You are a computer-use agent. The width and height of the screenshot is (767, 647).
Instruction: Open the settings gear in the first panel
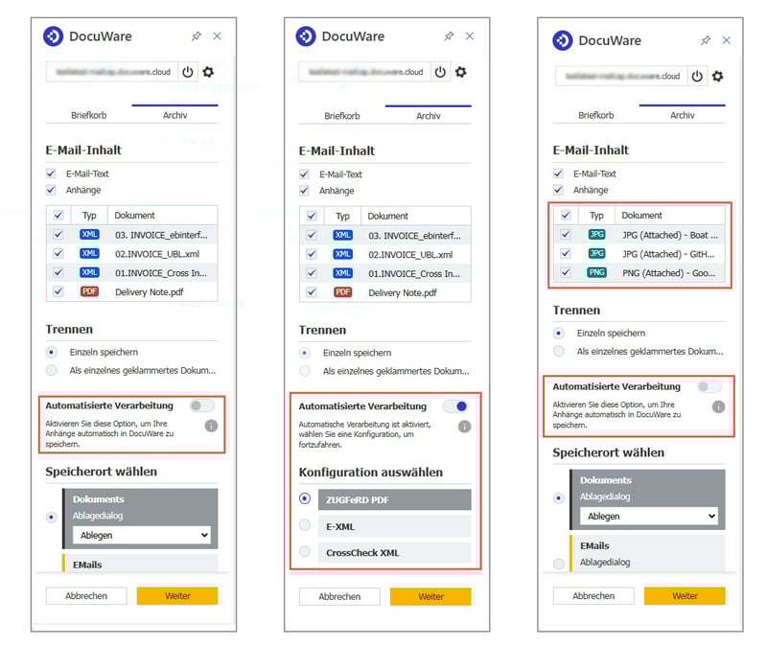(207, 72)
